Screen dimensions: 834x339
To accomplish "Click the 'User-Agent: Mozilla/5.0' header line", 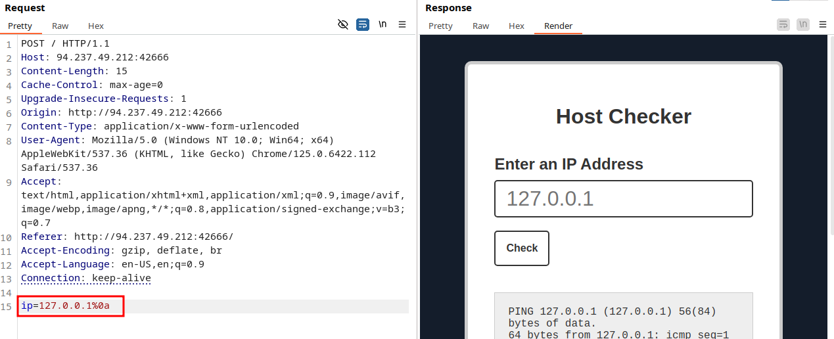I will [x=177, y=140].
